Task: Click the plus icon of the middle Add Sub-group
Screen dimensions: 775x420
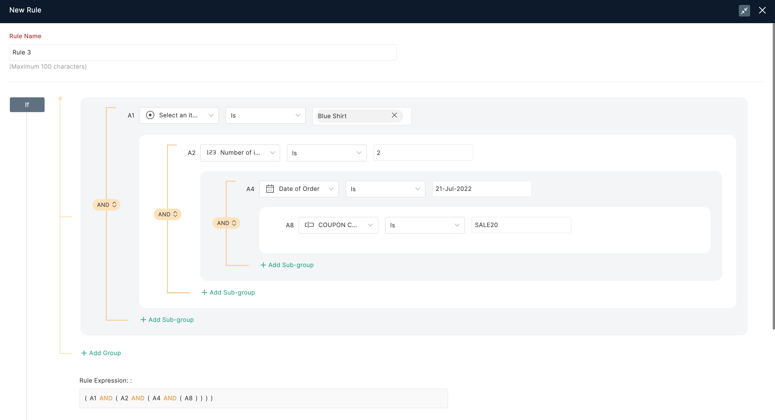Action: [x=204, y=292]
